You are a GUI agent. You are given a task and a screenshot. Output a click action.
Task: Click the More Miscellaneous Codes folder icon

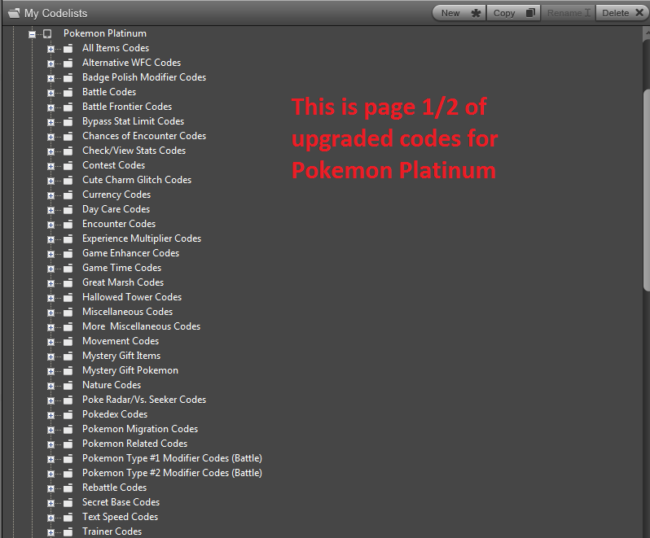[x=68, y=326]
